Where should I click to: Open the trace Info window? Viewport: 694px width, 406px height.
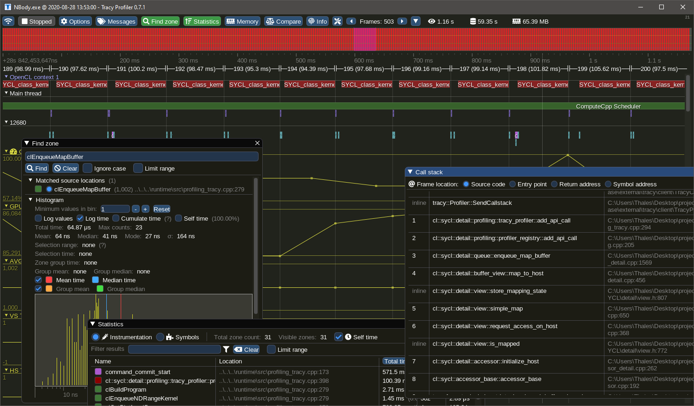click(317, 21)
